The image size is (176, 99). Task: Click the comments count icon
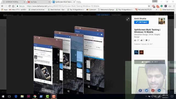[147, 40]
